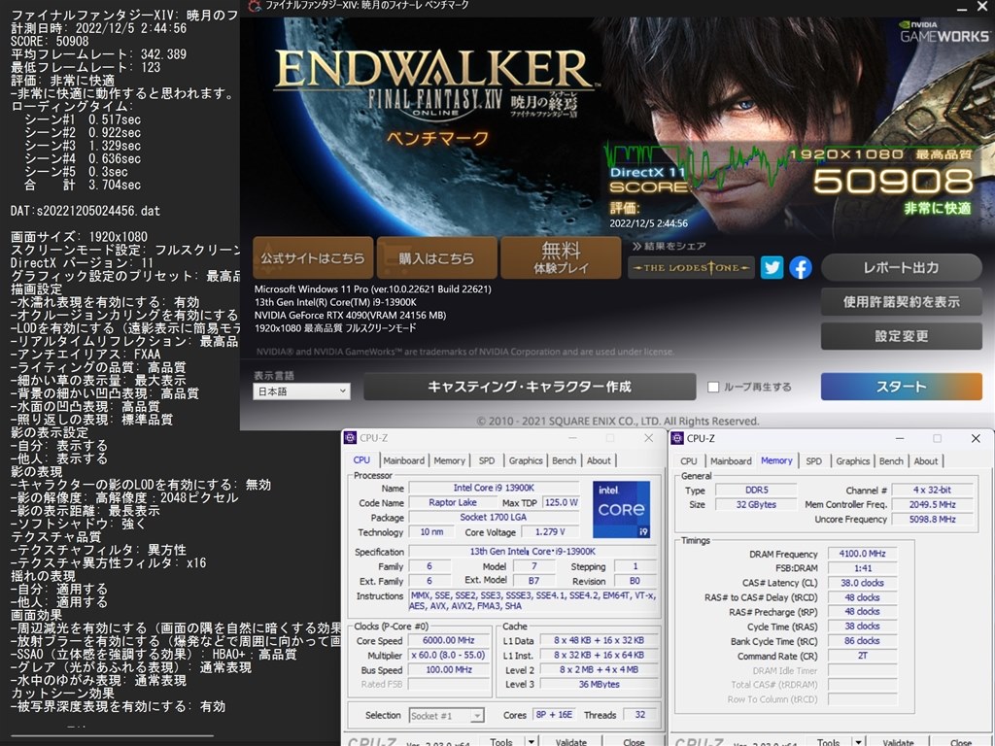The height and width of the screenshot is (746, 995).
Task: Click the Code Name value Raptor Lake
Action: (453, 502)
